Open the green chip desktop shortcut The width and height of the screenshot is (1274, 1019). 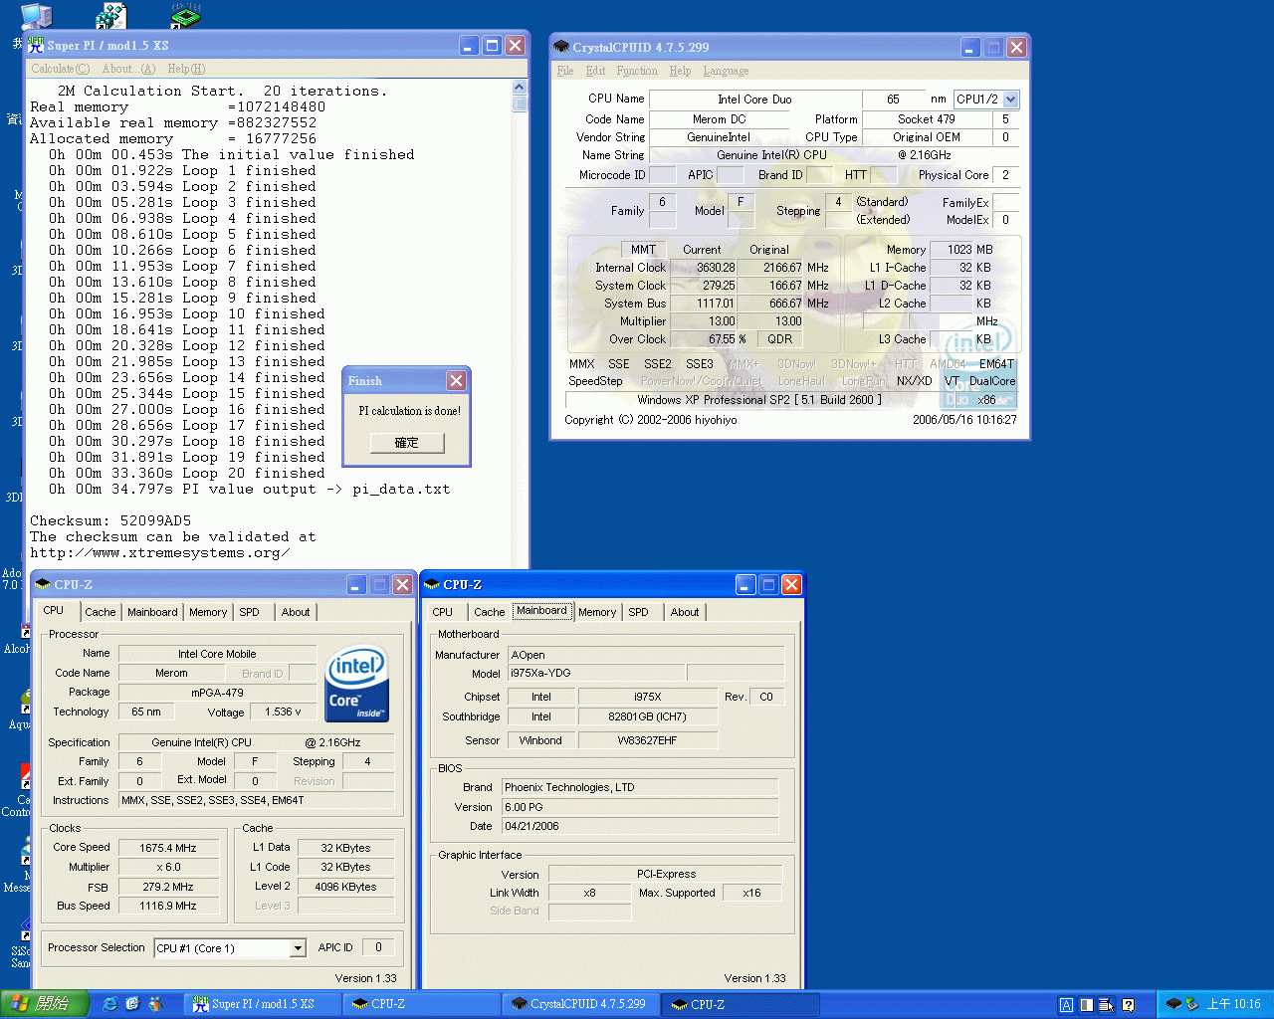coord(186,16)
